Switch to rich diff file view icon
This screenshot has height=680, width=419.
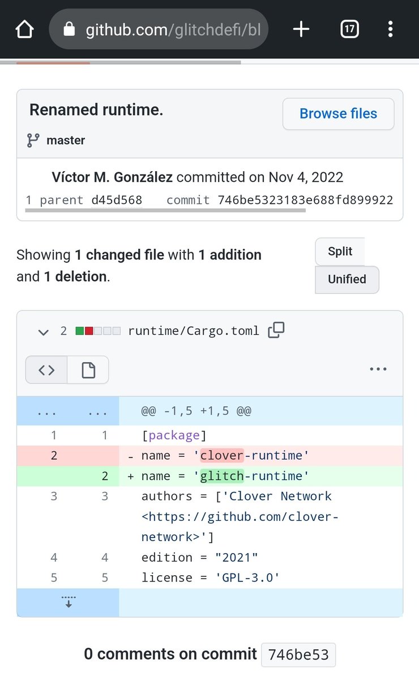[88, 370]
